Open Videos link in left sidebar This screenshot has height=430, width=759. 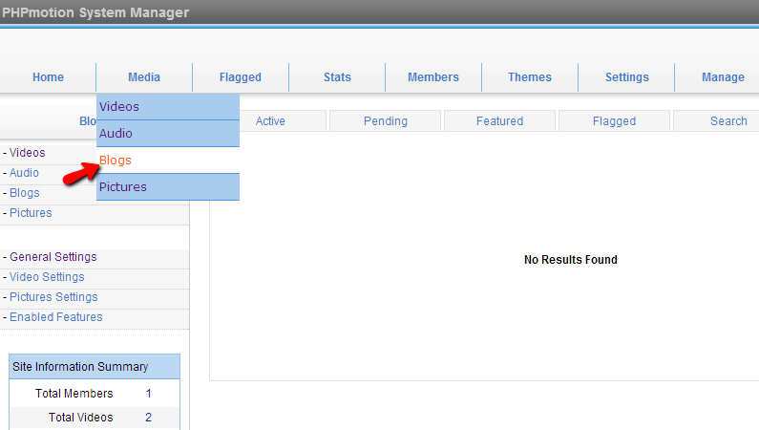pos(27,153)
